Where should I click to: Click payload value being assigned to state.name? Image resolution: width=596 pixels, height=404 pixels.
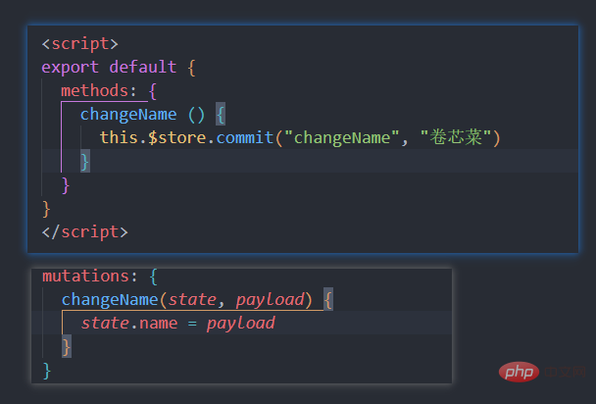point(240,323)
